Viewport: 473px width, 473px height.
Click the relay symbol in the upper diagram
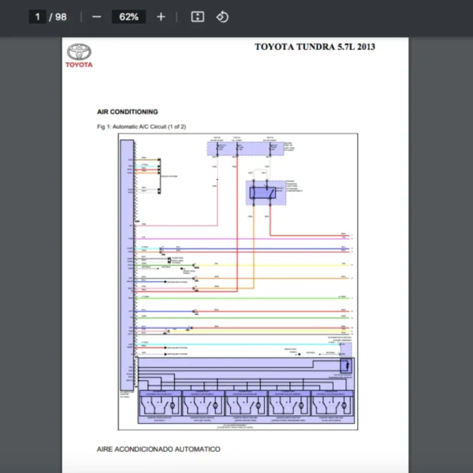(x=261, y=192)
